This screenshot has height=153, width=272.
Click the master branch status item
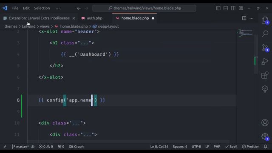point(20,147)
